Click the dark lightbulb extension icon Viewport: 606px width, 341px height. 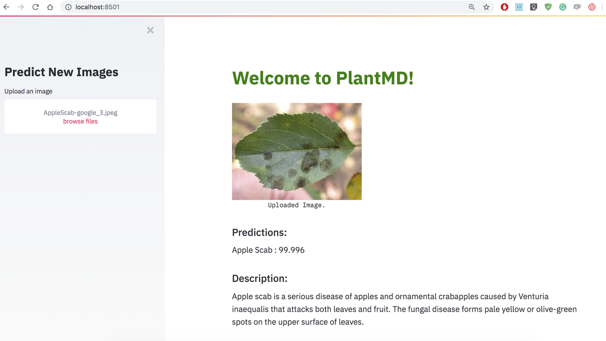pos(534,7)
